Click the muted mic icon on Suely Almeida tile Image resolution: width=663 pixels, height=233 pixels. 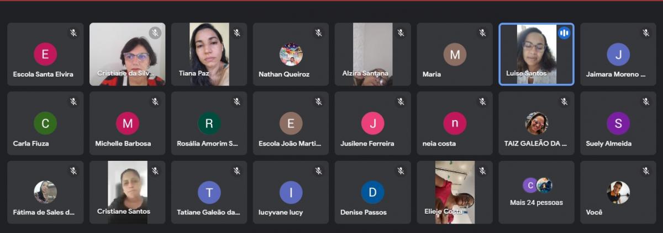pyautogui.click(x=645, y=102)
